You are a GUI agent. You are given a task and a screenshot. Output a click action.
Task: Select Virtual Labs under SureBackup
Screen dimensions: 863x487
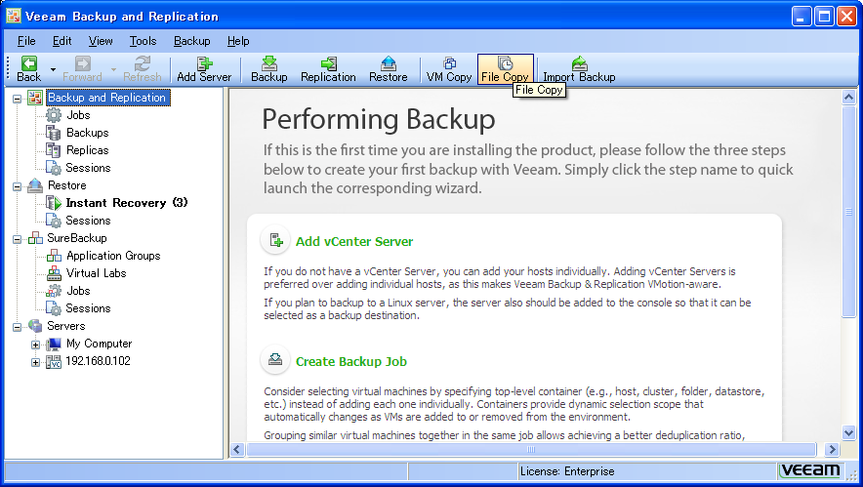pos(96,273)
